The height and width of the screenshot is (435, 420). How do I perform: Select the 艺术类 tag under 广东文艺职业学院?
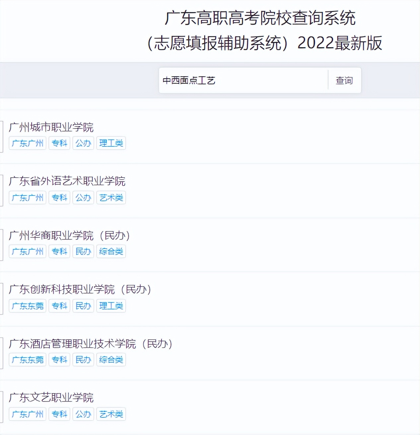pyautogui.click(x=111, y=414)
